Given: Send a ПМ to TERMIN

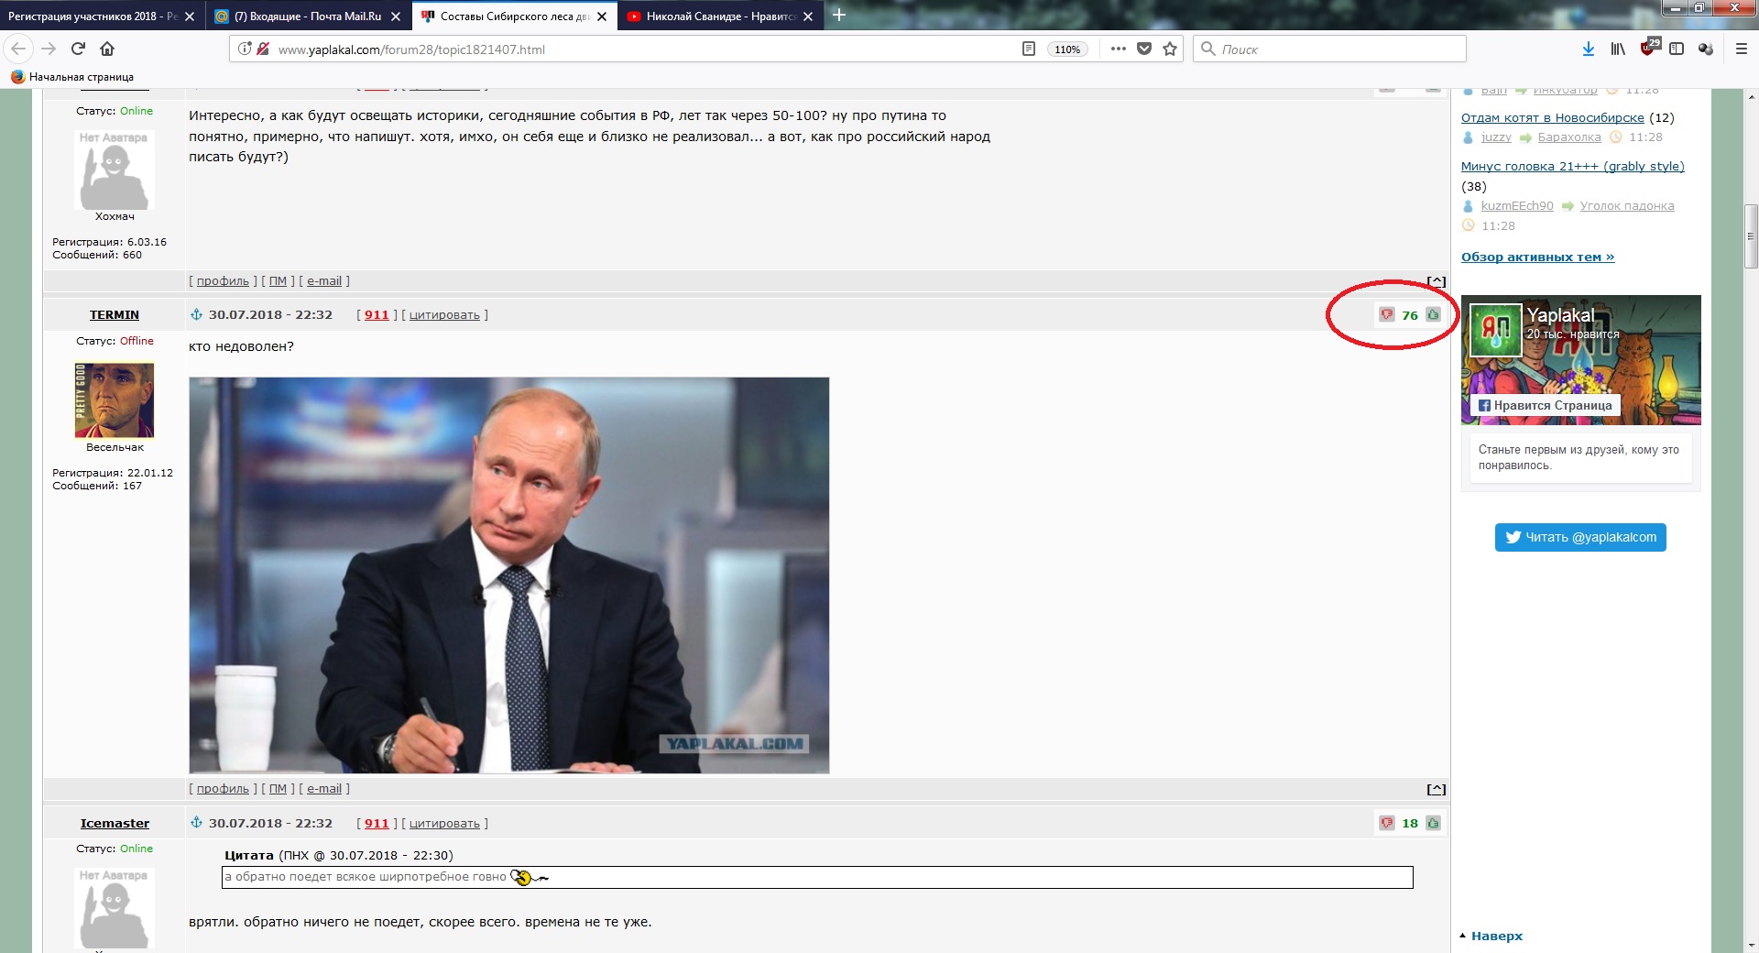Looking at the screenshot, I should [278, 789].
